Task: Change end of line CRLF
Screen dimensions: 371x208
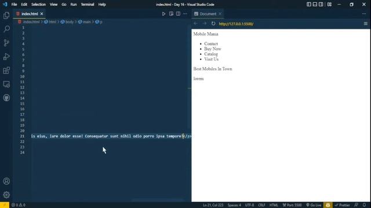Action: tap(261, 205)
